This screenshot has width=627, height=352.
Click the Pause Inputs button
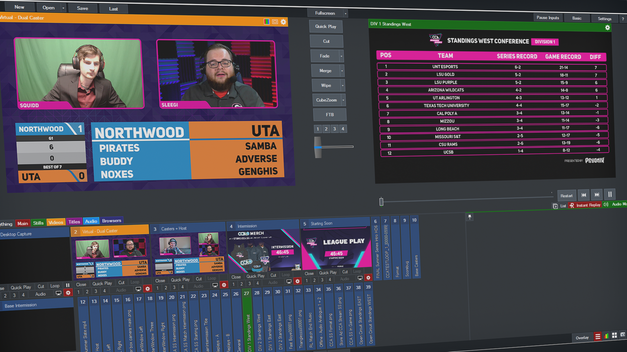tap(548, 18)
